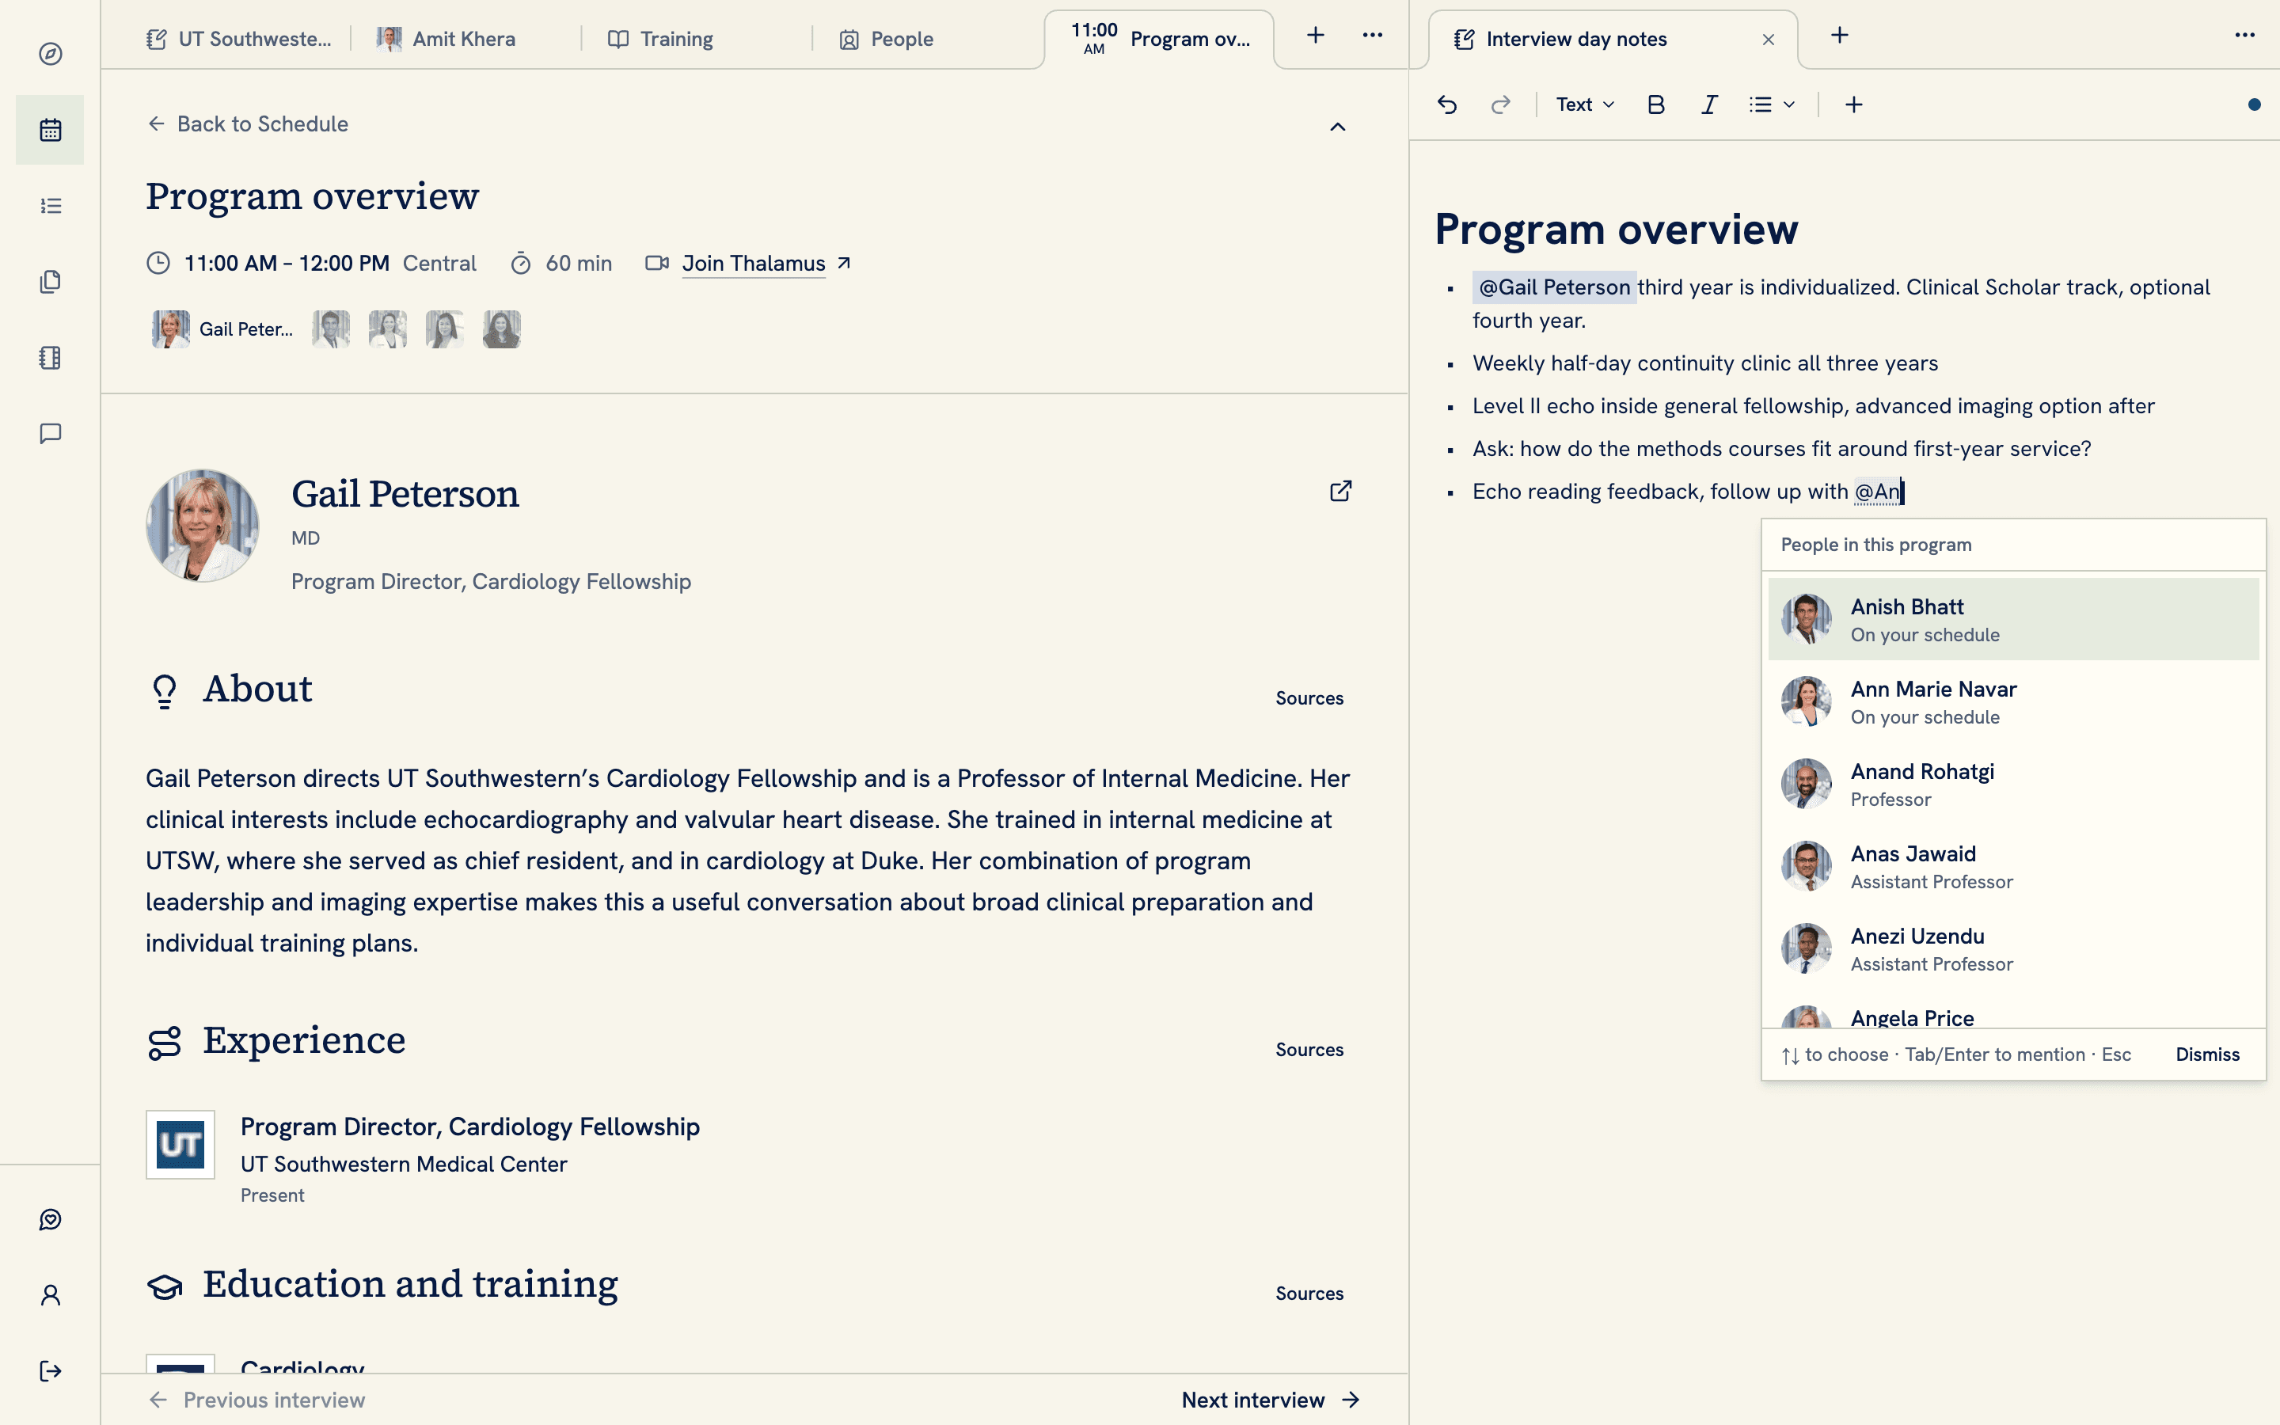Click the log out sidebar icon

coord(51,1371)
